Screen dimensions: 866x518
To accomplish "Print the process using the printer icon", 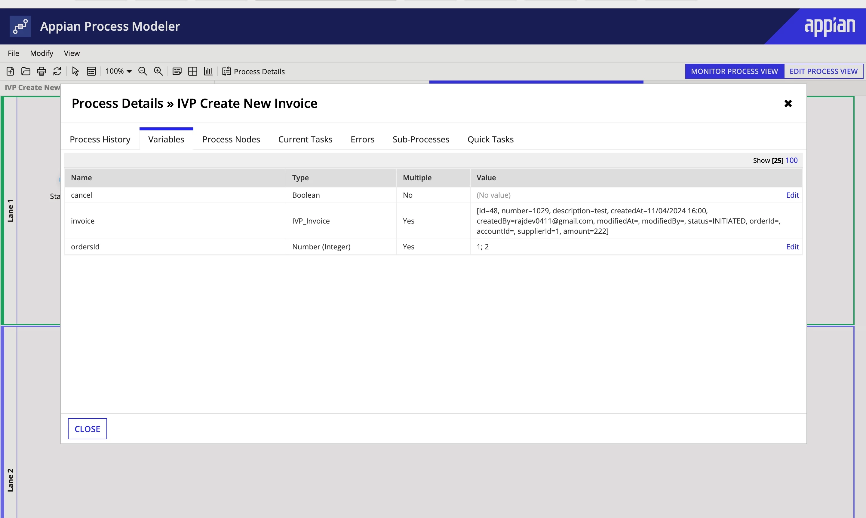I will [x=41, y=71].
